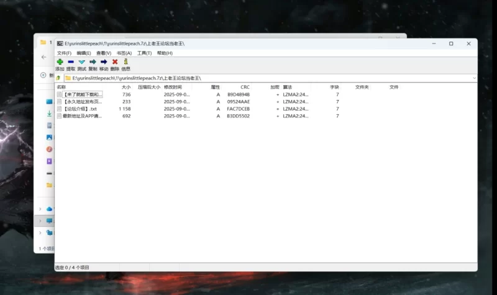Click the size value 1 158
497x295 pixels.
pyautogui.click(x=125, y=109)
